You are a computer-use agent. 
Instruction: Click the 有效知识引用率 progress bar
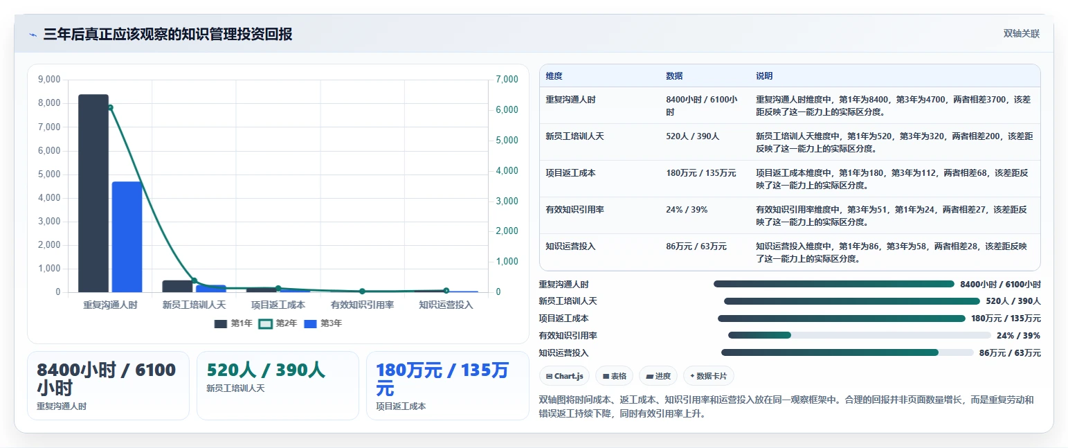click(860, 335)
